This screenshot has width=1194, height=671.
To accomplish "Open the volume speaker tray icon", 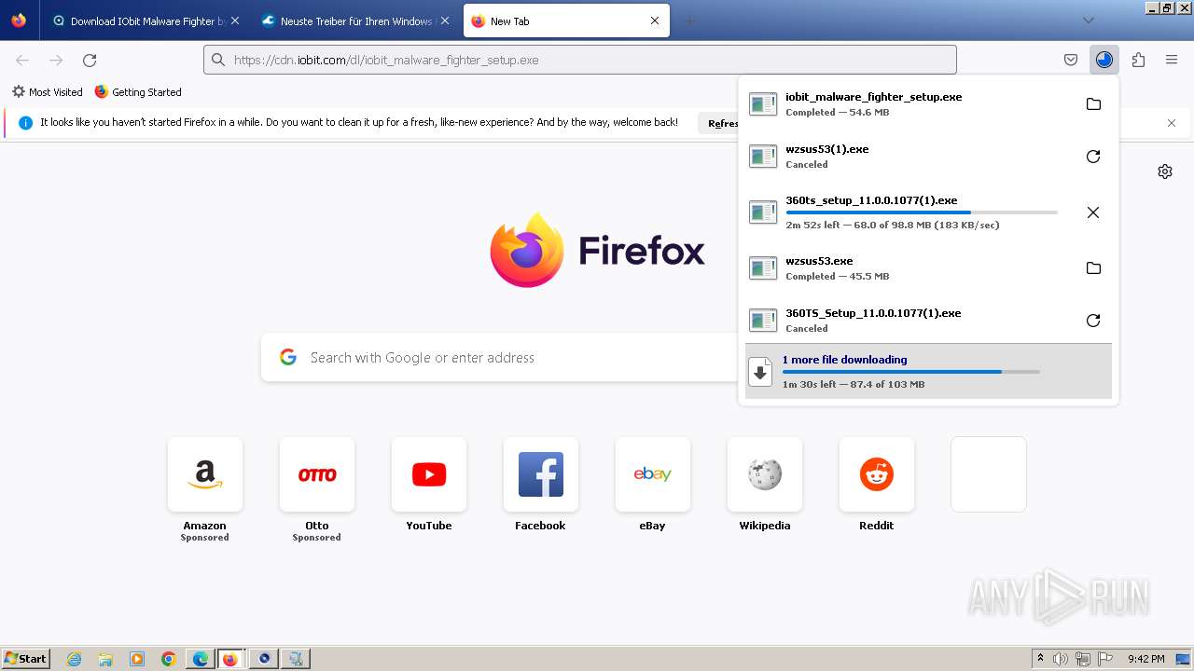I will (1062, 659).
